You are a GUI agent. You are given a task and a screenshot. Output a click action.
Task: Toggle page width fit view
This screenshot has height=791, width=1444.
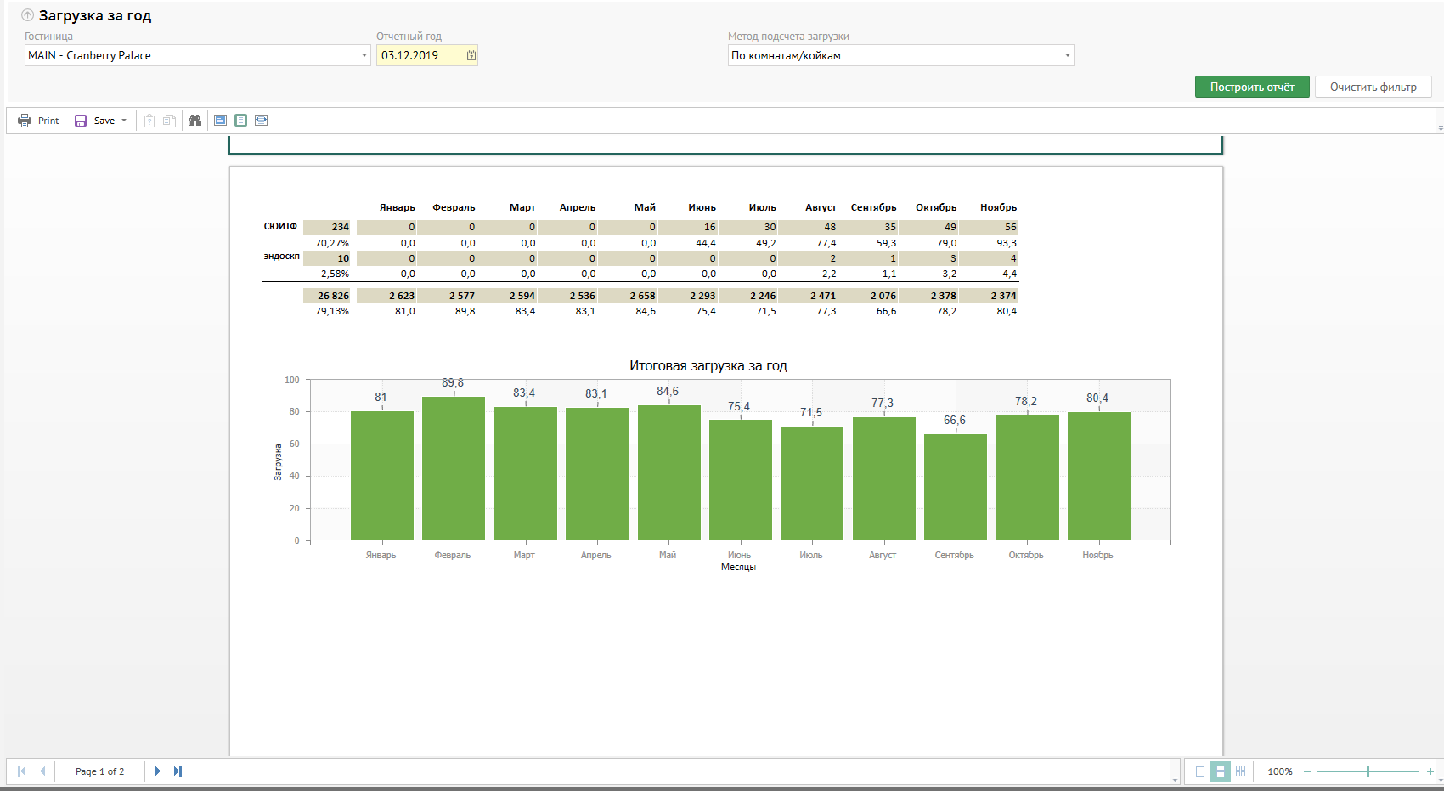point(262,121)
